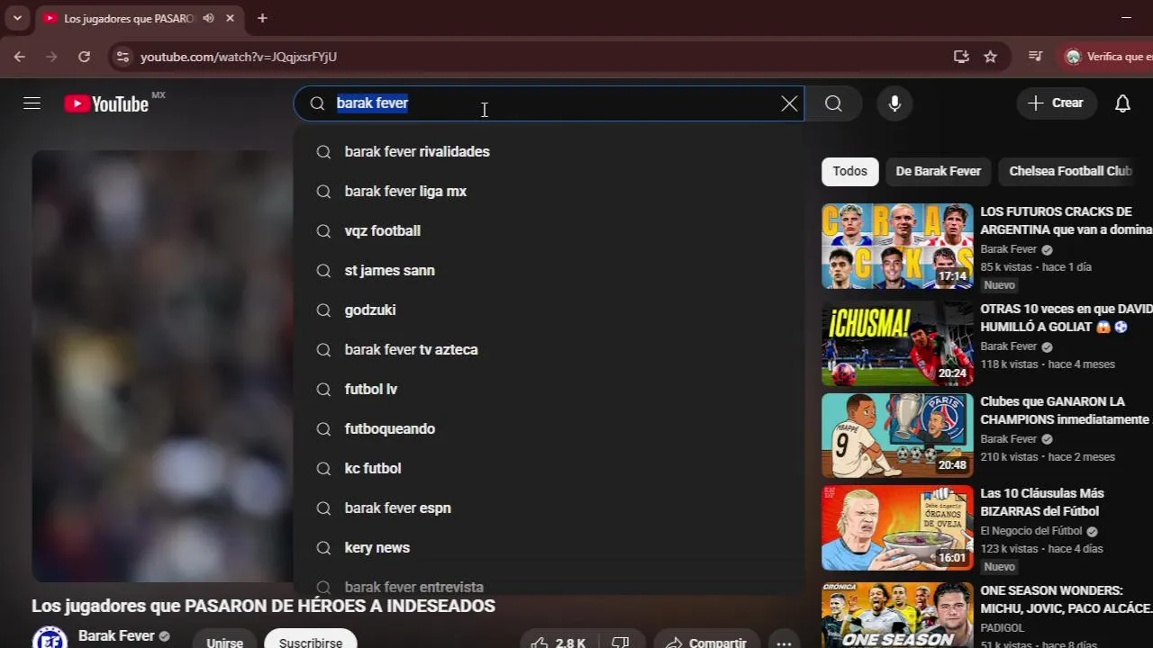Go to YouTube home via logo

point(106,104)
